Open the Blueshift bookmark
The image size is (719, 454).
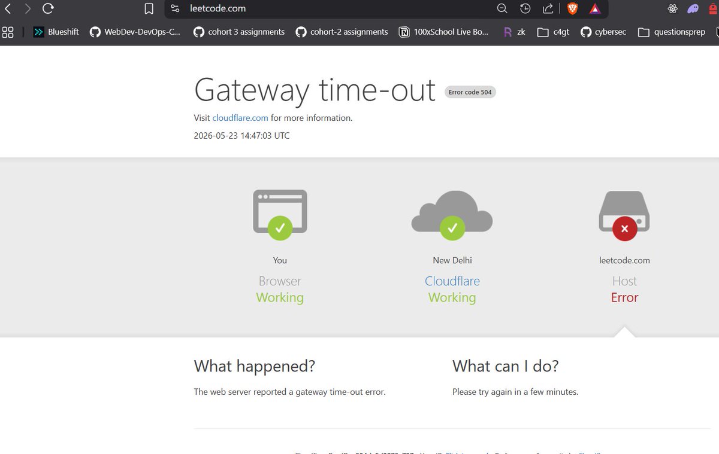coord(56,32)
